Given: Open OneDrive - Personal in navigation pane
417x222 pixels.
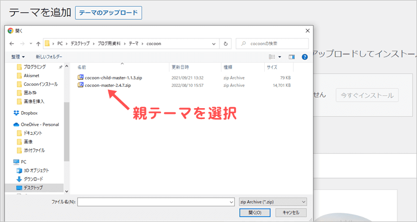Looking at the screenshot, I should (39, 124).
